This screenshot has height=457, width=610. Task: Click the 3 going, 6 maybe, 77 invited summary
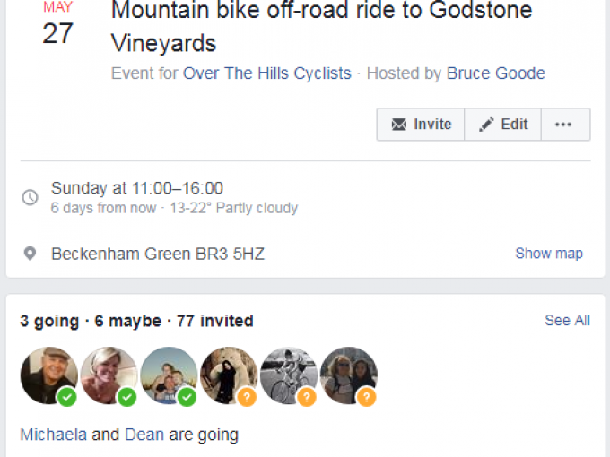[x=136, y=321]
